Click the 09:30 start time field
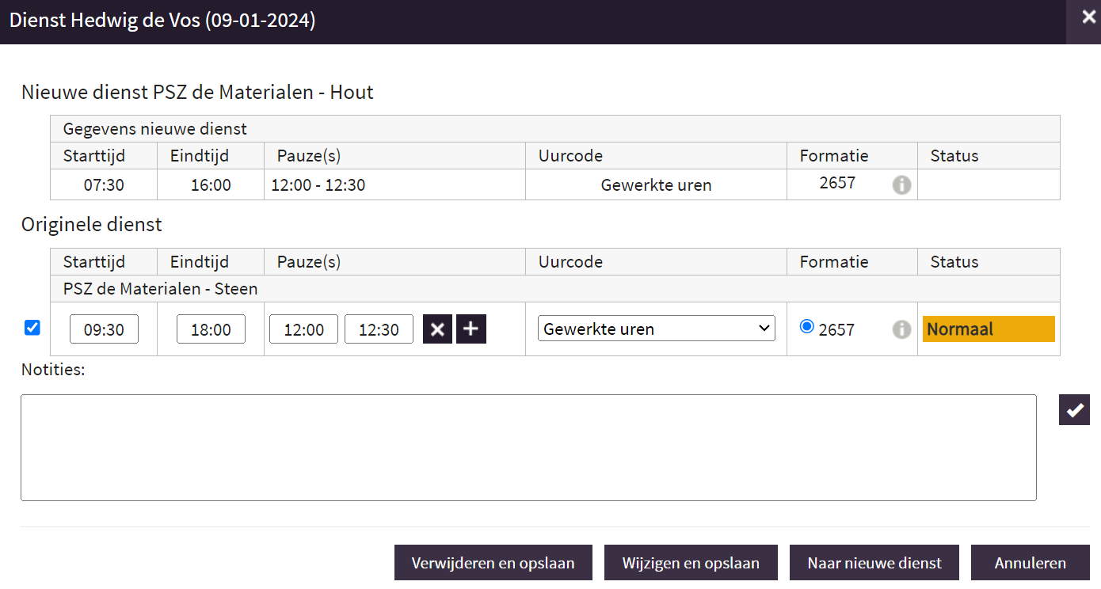 (104, 329)
